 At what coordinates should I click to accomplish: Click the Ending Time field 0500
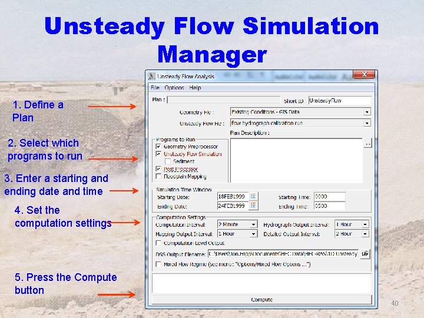click(x=329, y=206)
